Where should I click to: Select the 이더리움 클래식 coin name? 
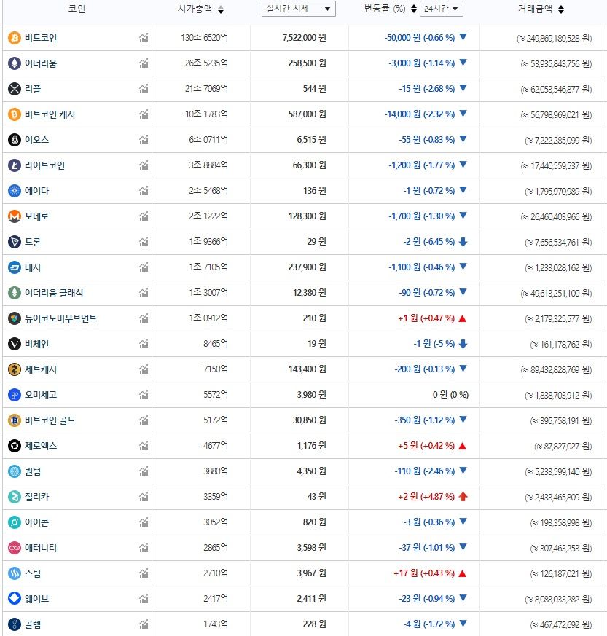tap(53, 293)
